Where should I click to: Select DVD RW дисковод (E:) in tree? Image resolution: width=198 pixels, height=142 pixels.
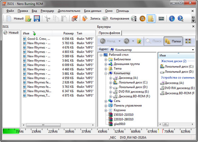pos(134,92)
